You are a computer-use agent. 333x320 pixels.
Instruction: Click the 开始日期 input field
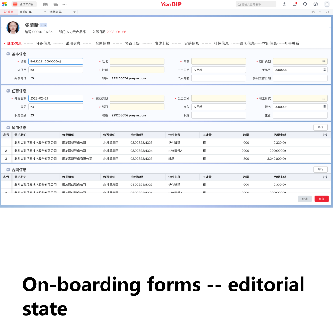click(56, 98)
